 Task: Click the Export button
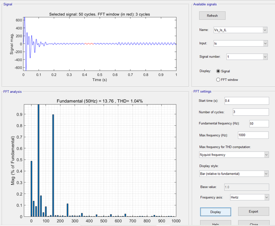(x=253, y=212)
